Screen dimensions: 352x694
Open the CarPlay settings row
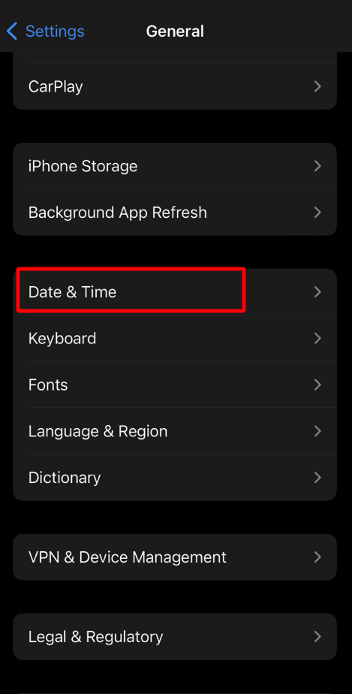(175, 86)
